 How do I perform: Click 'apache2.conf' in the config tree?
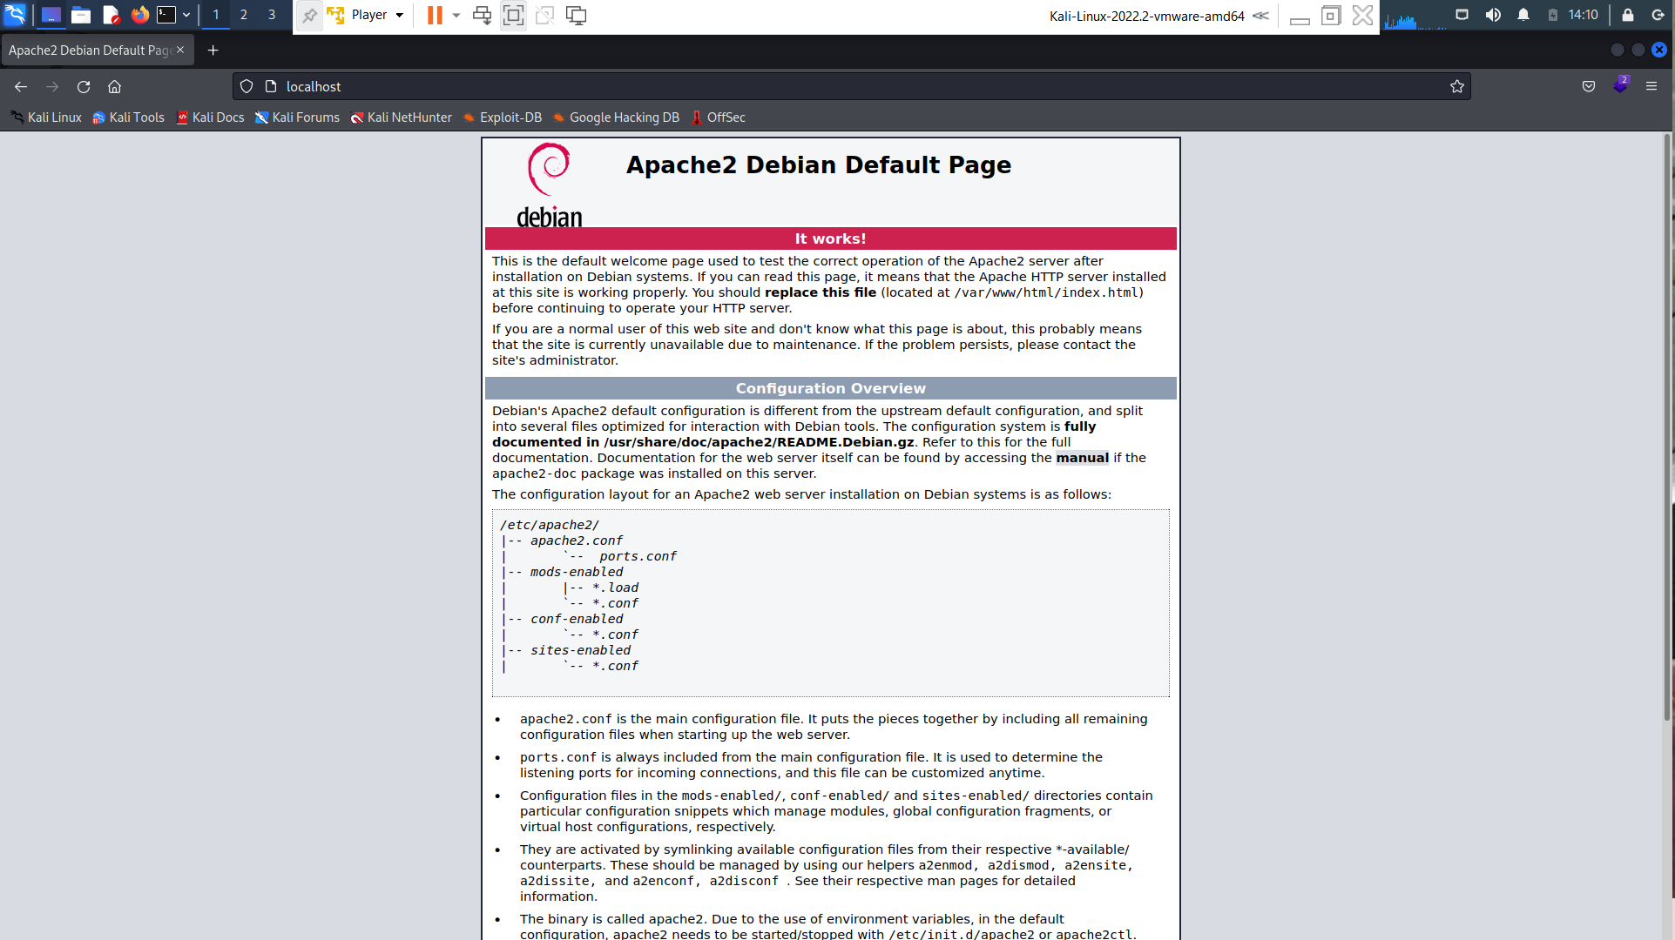coord(577,540)
